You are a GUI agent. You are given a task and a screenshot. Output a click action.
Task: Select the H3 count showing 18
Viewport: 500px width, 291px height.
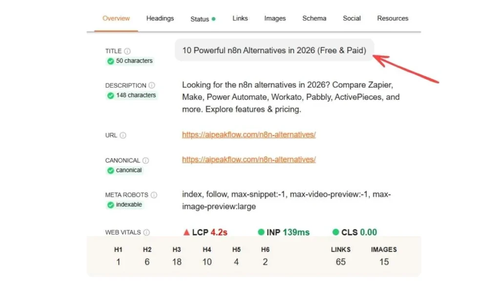point(177,262)
